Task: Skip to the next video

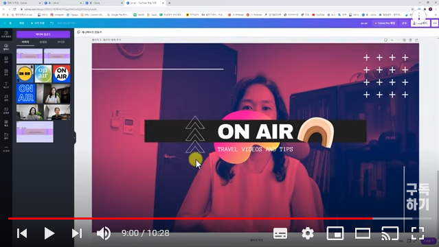Action: 77,233
